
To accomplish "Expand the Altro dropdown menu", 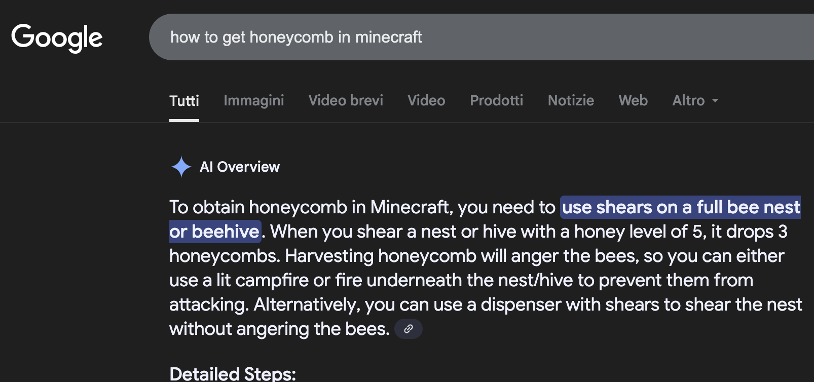I will (x=695, y=101).
